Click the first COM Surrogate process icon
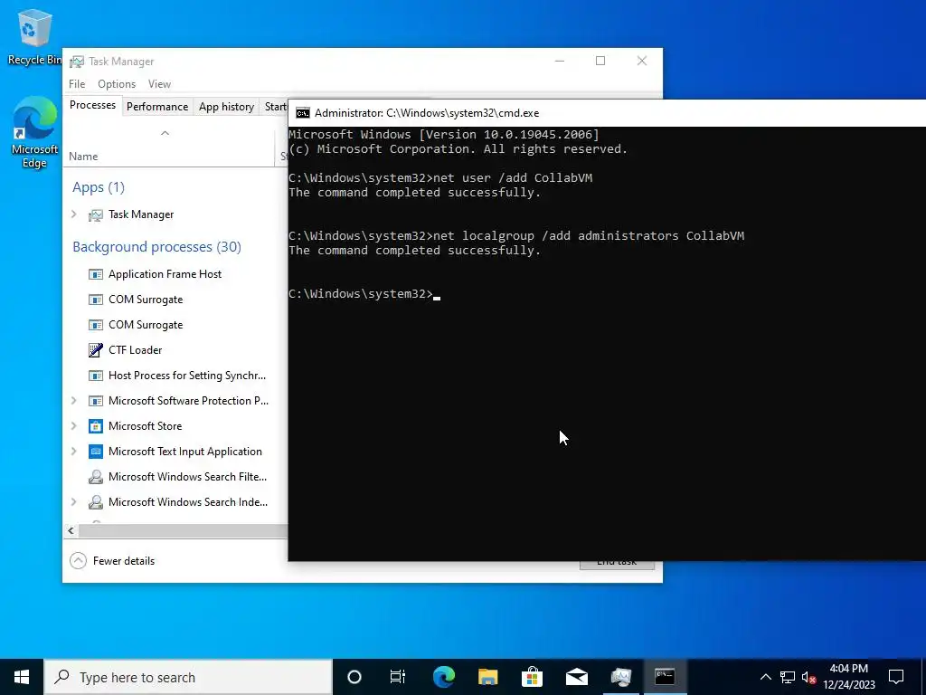The height and width of the screenshot is (695, 926). 96,300
